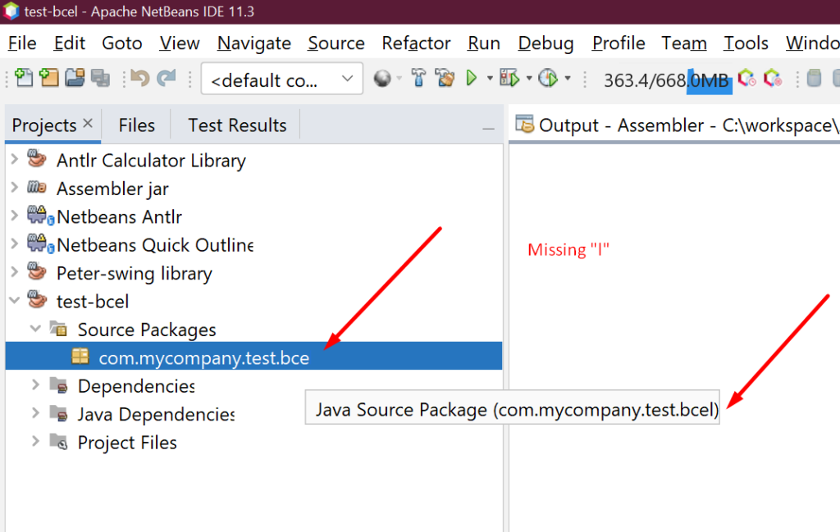Select the Assembler jar project
Viewport: 840px width, 532px height.
[x=112, y=189]
